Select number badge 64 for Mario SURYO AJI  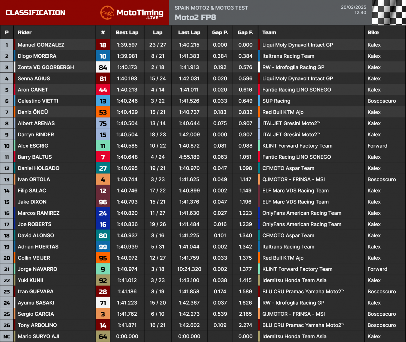(x=103, y=336)
